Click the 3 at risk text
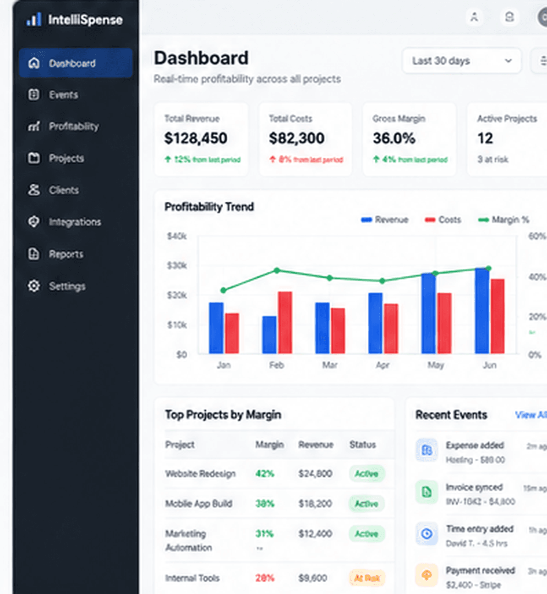 tap(493, 159)
